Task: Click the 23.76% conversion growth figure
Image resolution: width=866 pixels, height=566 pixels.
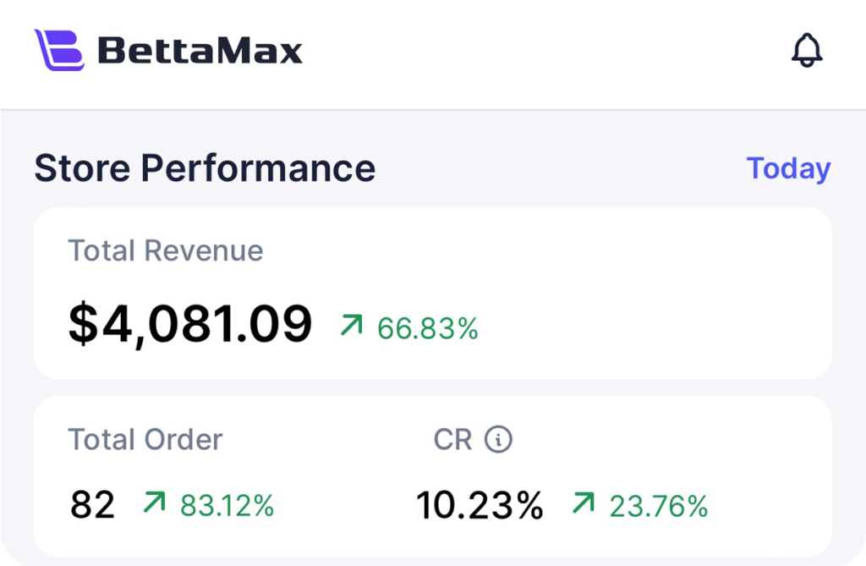Action: [x=658, y=505]
